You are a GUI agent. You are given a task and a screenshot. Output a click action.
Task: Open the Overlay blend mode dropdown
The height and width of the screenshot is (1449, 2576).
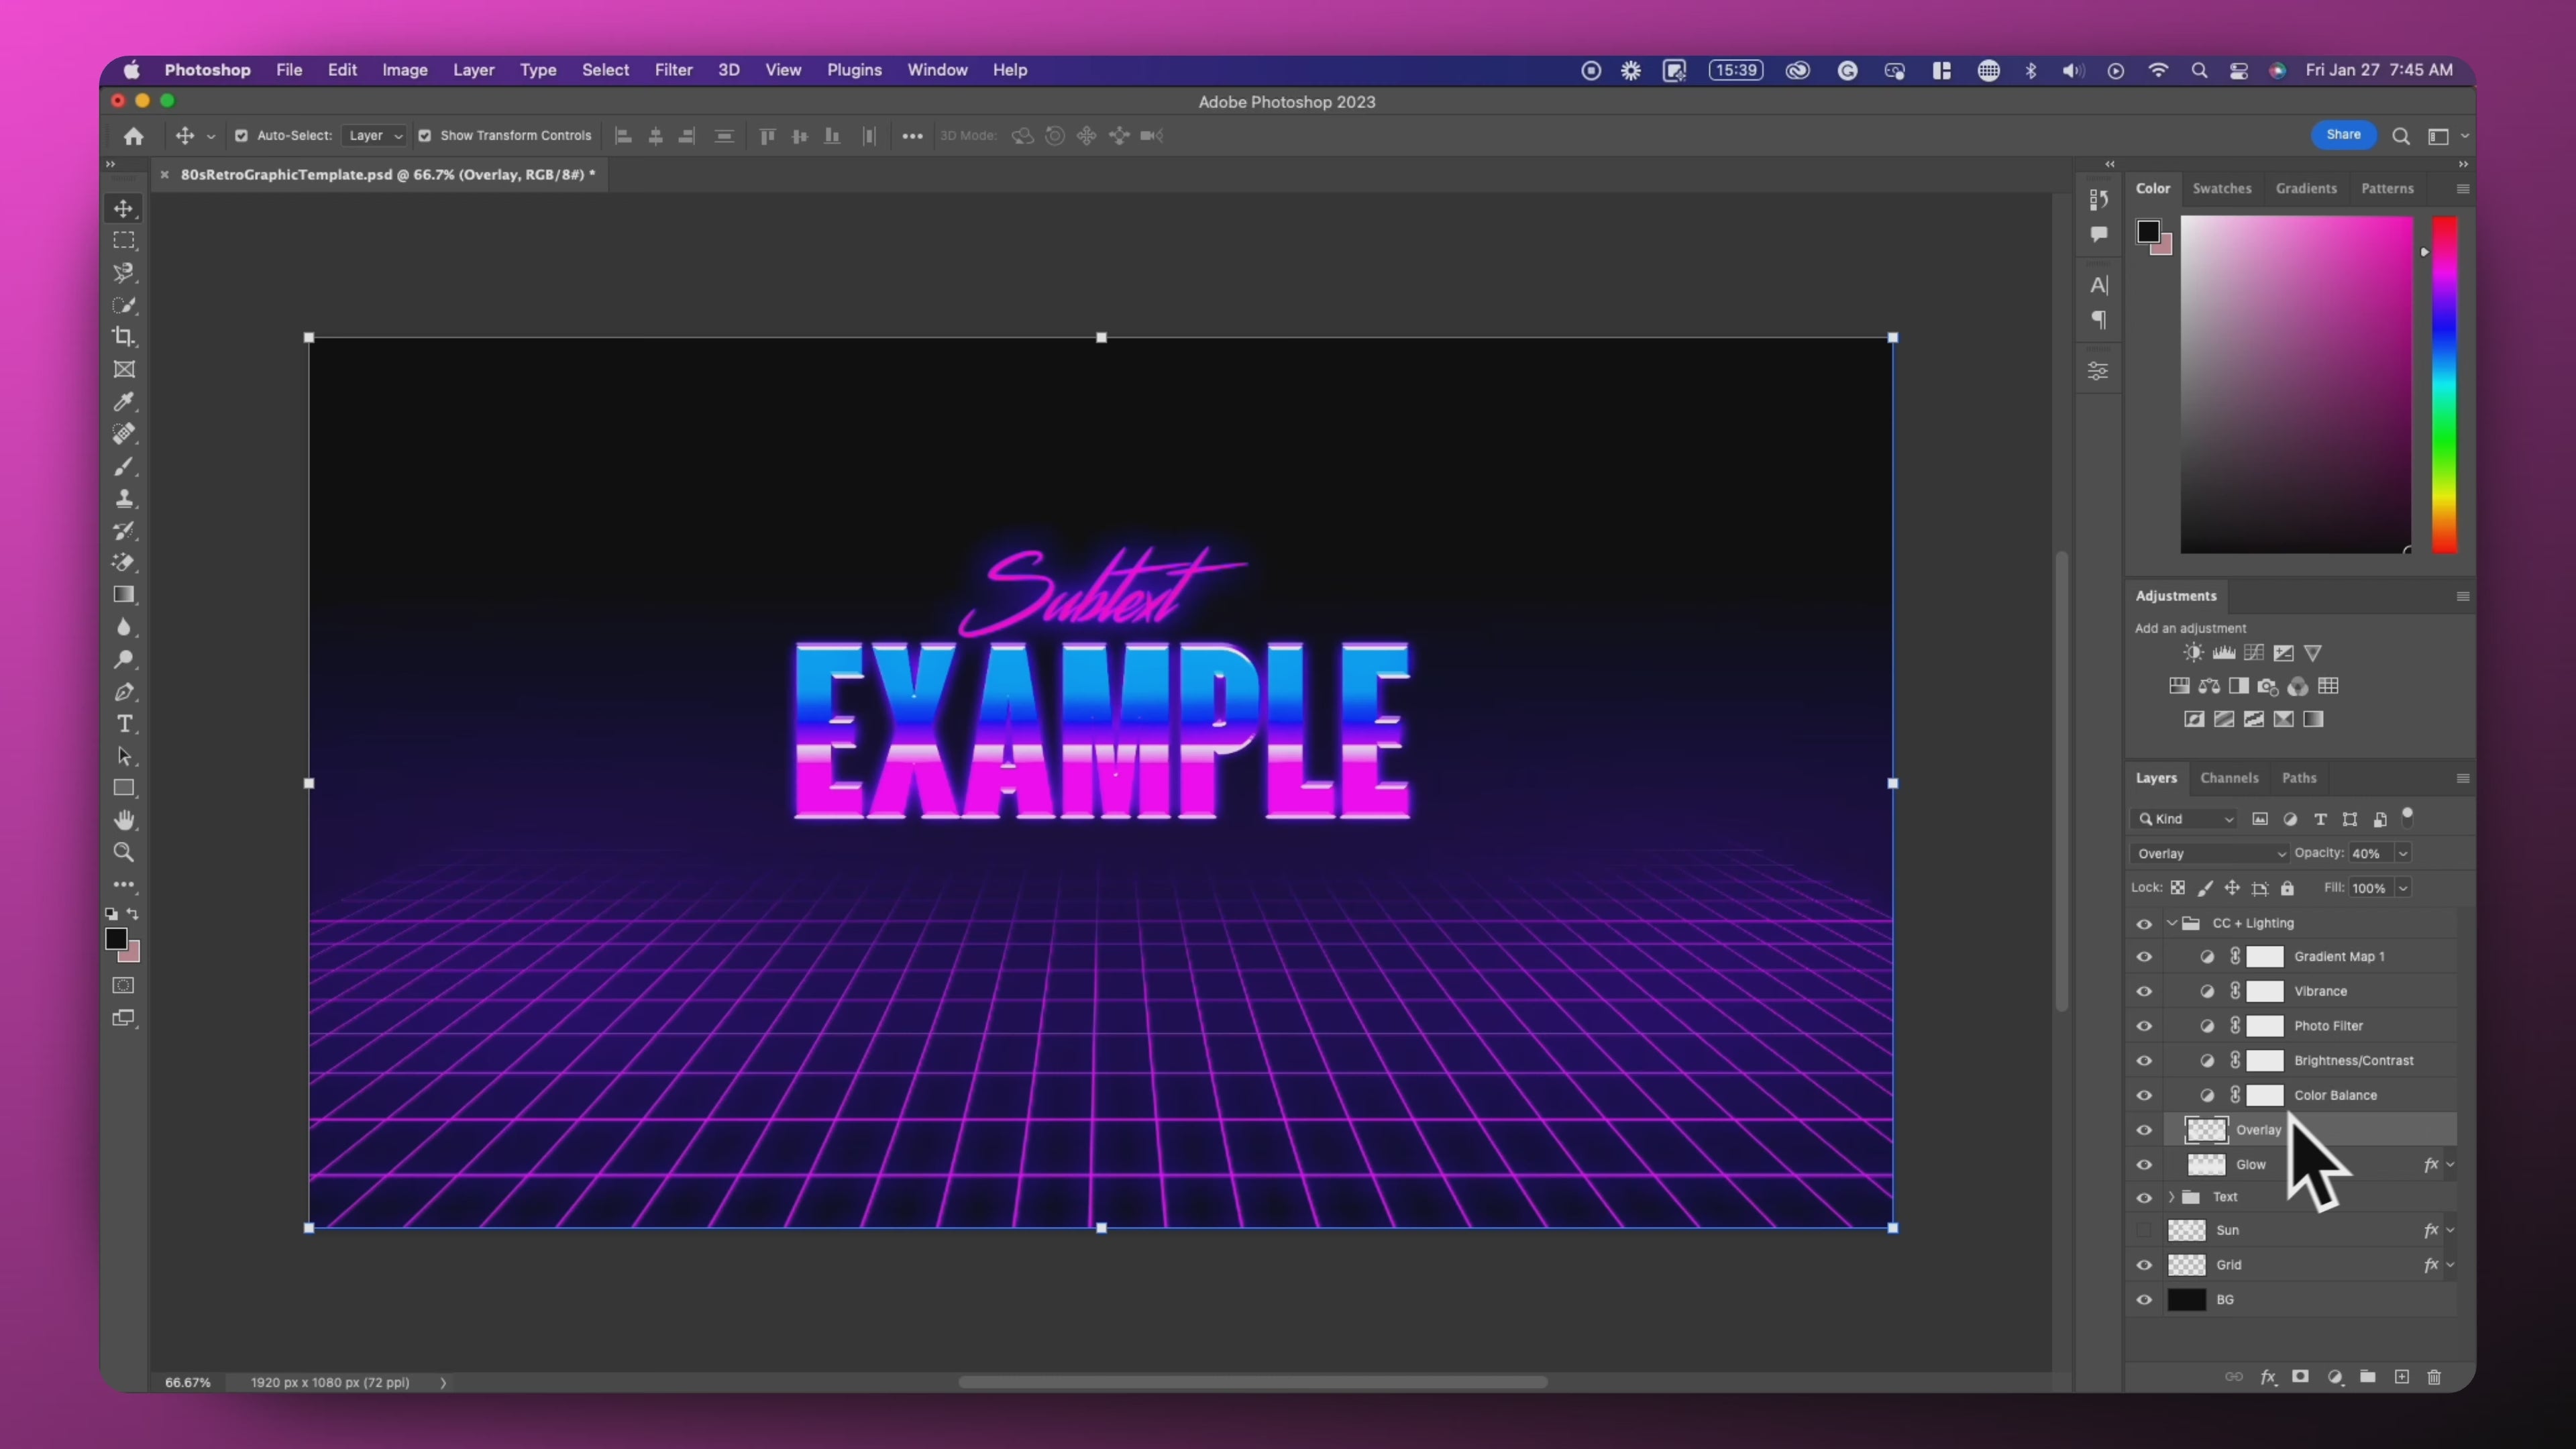point(2209,853)
